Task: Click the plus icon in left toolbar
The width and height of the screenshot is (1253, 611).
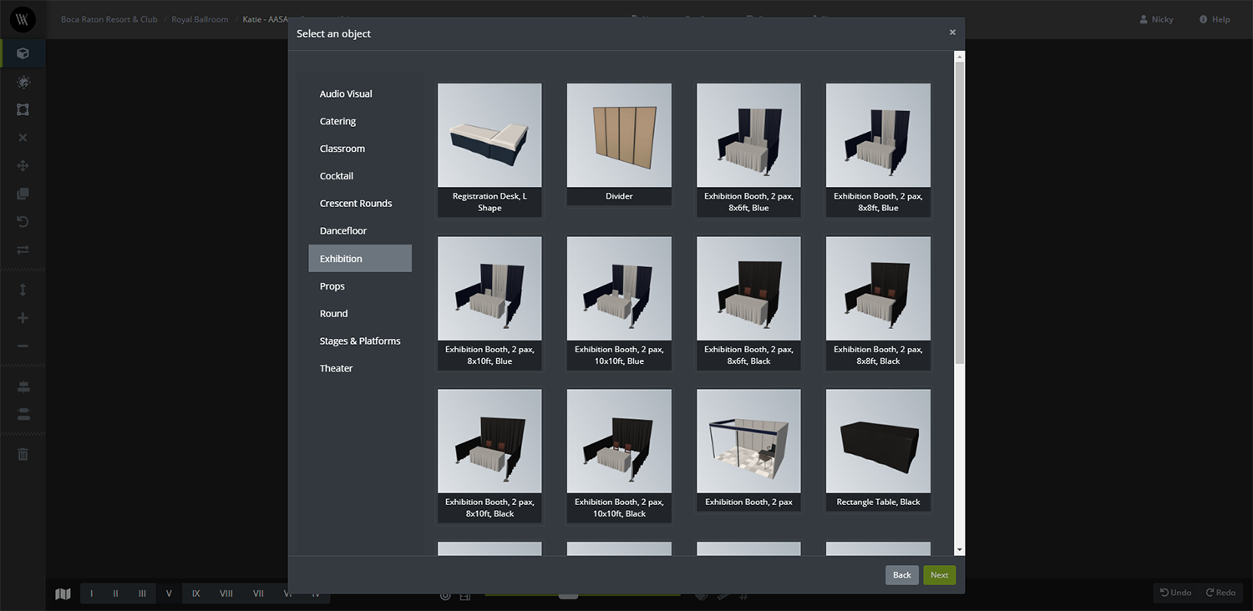Action: 23,318
